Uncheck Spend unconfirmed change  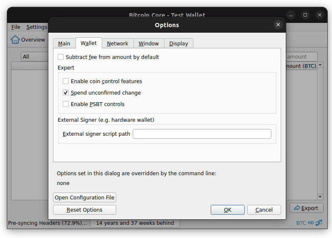tap(66, 92)
